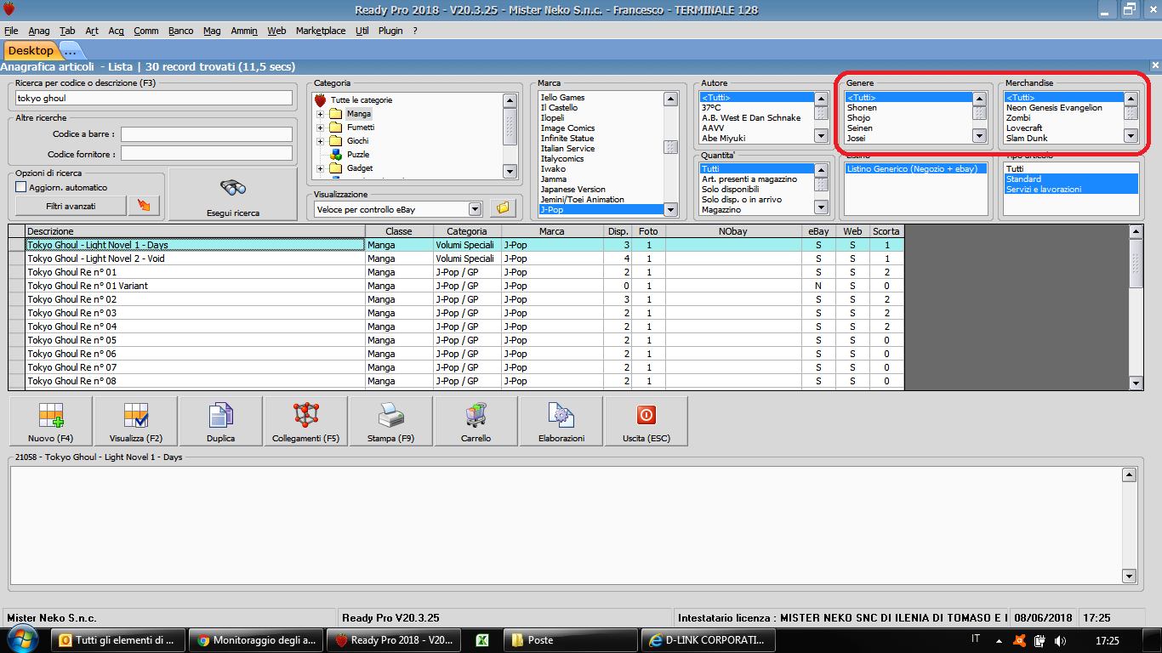
Task: Expand the Fumetti category tree node
Action: (x=320, y=128)
